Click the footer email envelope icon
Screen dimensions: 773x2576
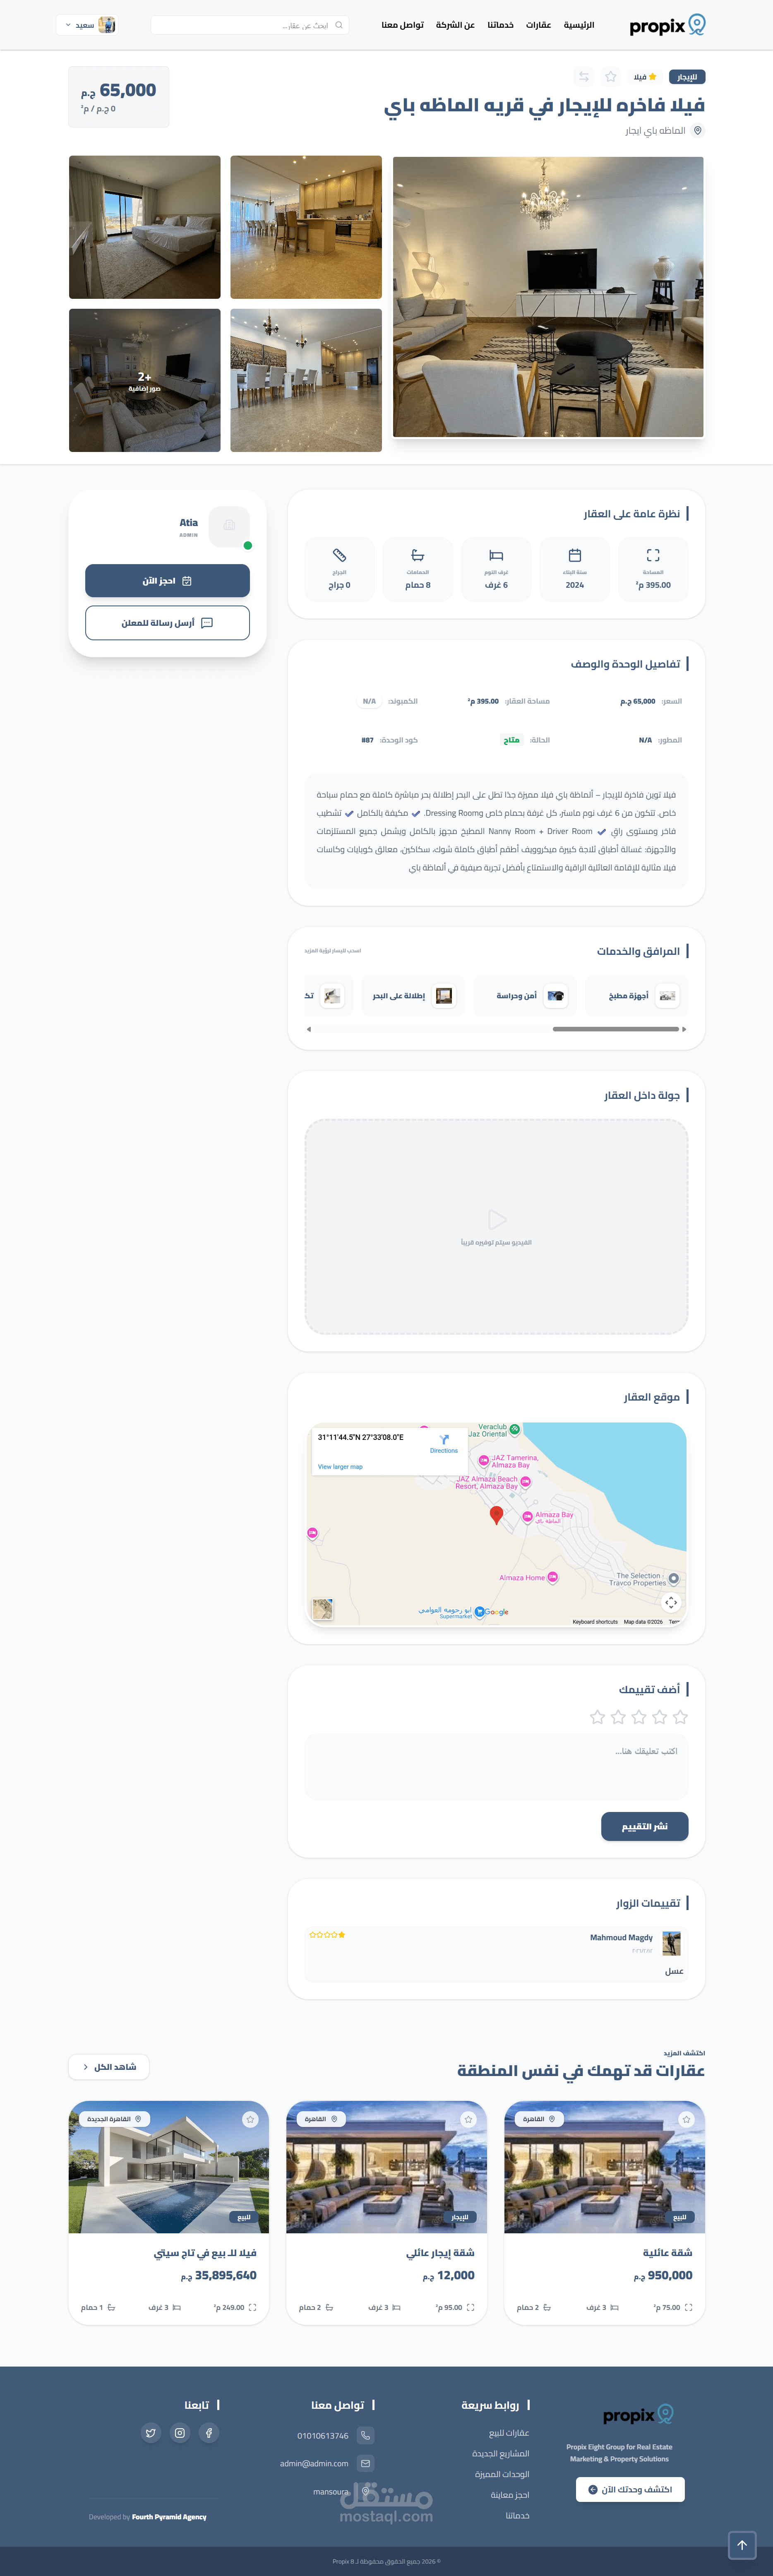[x=366, y=2463]
